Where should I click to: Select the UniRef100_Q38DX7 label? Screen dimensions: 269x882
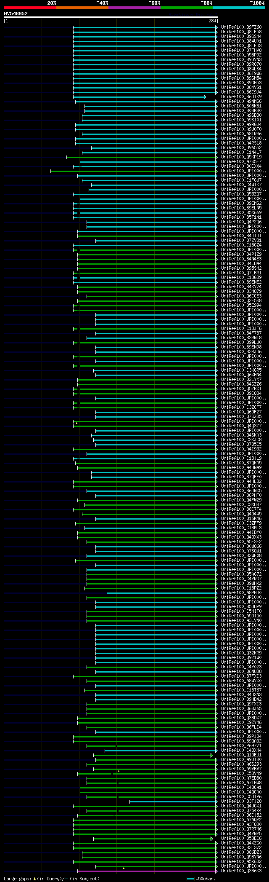[241, 718]
